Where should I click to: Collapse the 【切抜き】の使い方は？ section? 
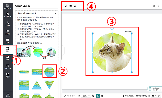tap(56, 13)
